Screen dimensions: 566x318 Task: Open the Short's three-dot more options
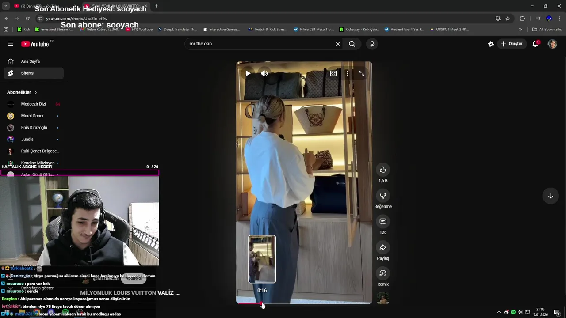point(348,73)
